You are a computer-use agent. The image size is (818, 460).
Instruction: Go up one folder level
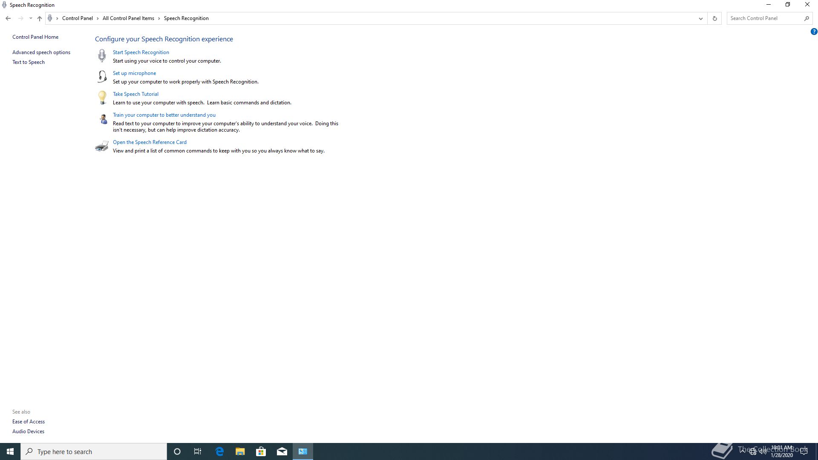pos(40,18)
